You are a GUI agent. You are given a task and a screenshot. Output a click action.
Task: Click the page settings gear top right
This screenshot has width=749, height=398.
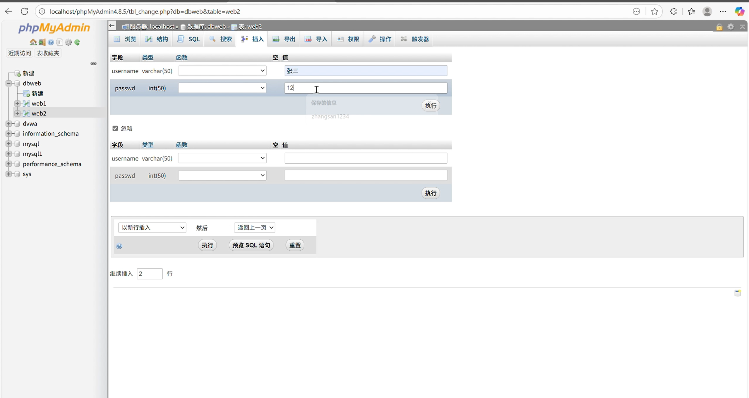pyautogui.click(x=731, y=27)
